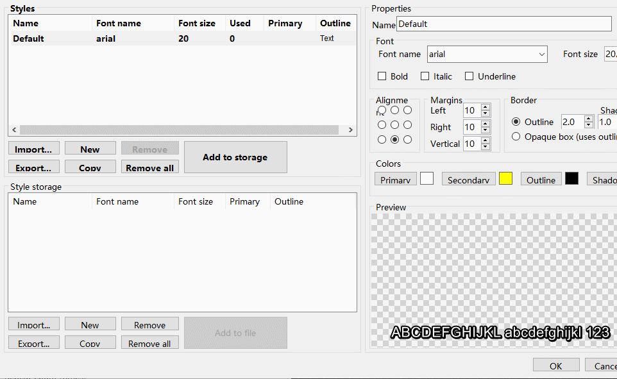Click Export in the Style storage section
The width and height of the screenshot is (617, 379).
[x=33, y=342]
